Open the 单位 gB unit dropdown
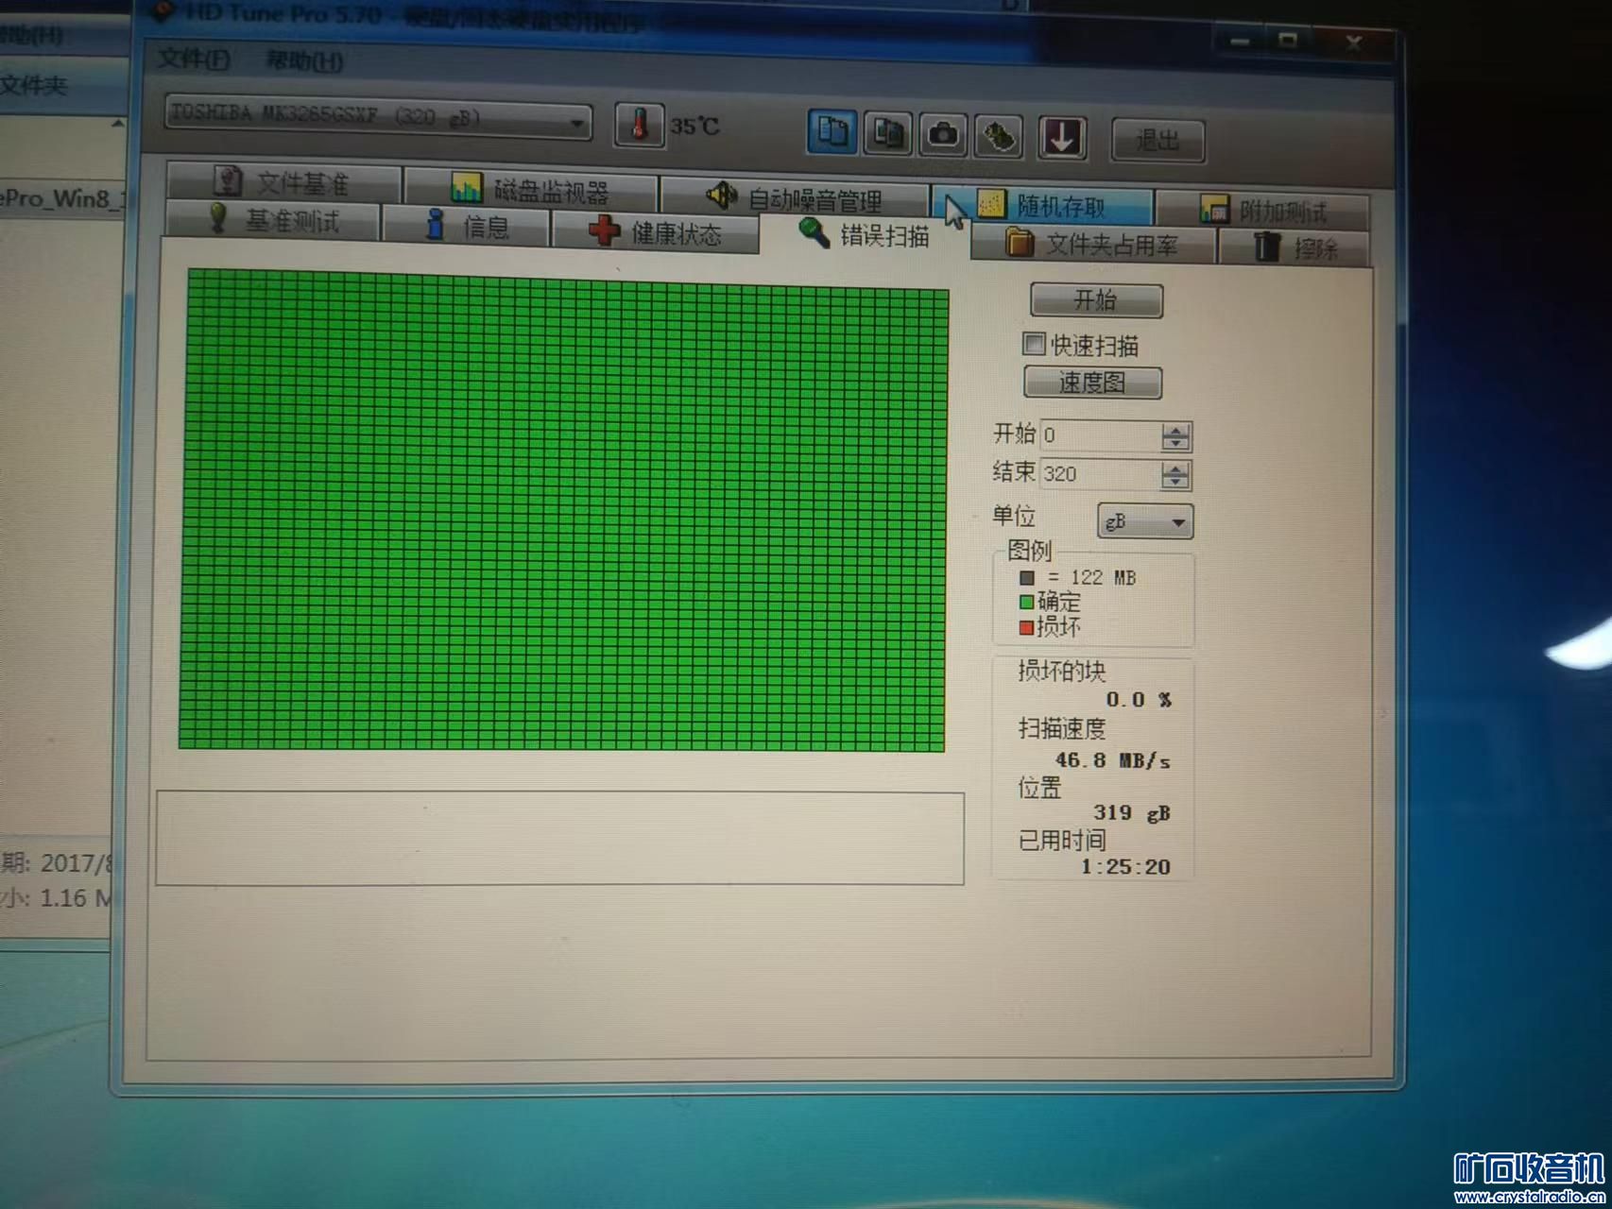This screenshot has height=1209, width=1612. coord(1145,521)
